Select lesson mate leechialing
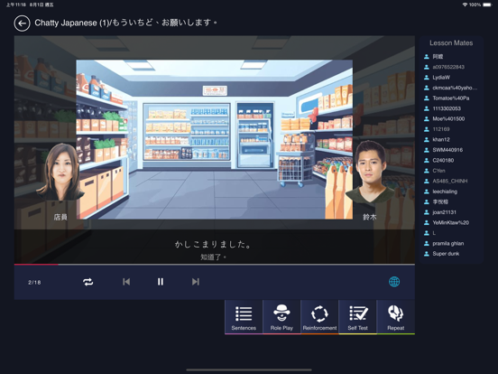Screen dimensions: 498x374 [x=445, y=192]
